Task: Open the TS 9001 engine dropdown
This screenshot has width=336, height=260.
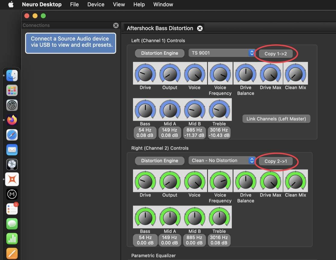Action: click(221, 53)
